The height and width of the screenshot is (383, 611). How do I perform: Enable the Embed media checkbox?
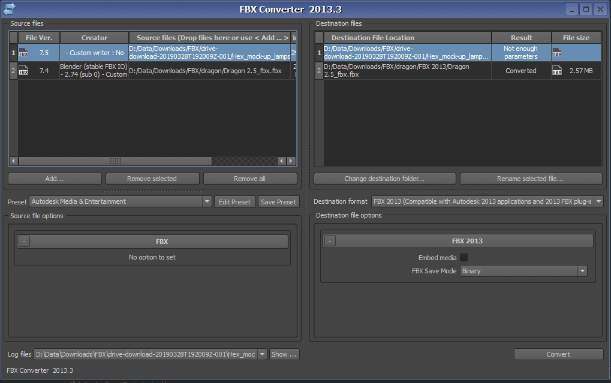(x=463, y=258)
